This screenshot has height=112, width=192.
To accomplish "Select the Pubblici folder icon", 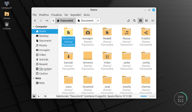I will click(146, 32).
